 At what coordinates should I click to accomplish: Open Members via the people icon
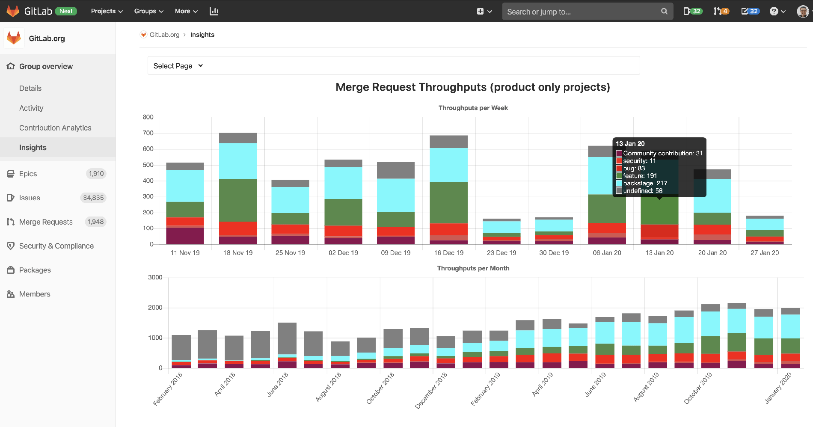[11, 294]
